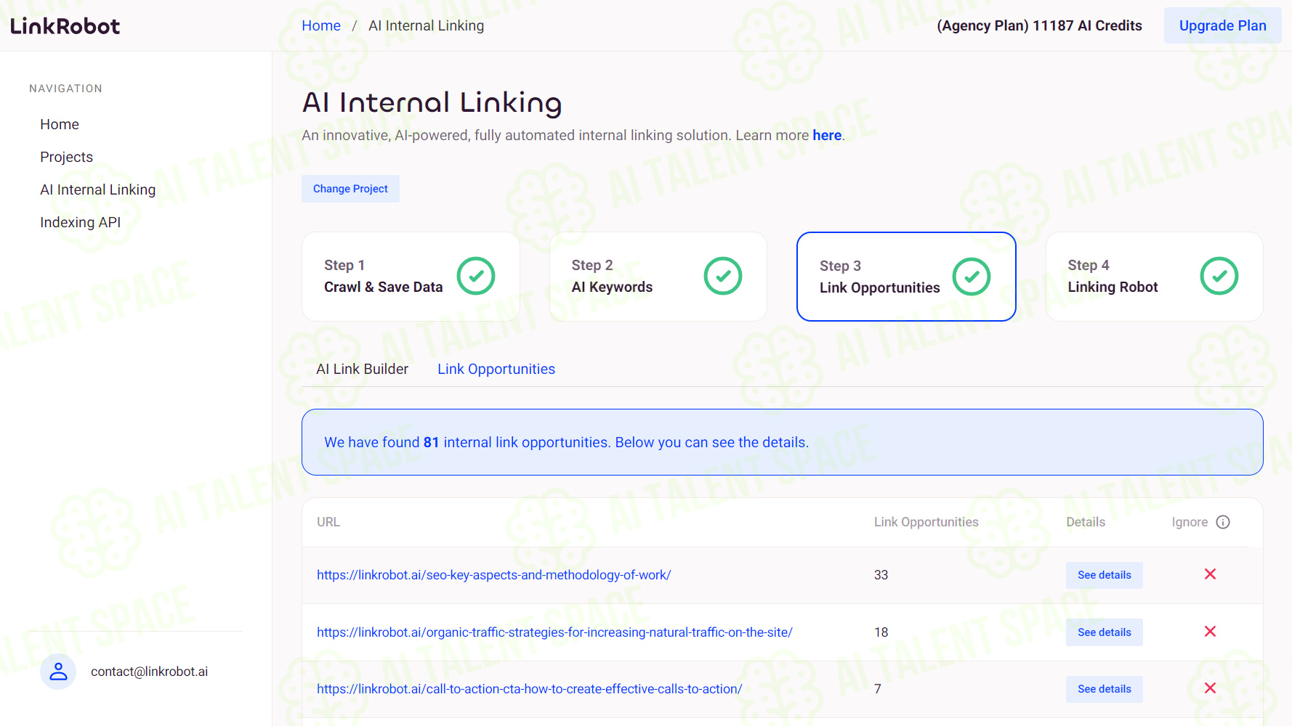Switch to the Link Opportunities tab
The height and width of the screenshot is (726, 1292).
pyautogui.click(x=496, y=369)
